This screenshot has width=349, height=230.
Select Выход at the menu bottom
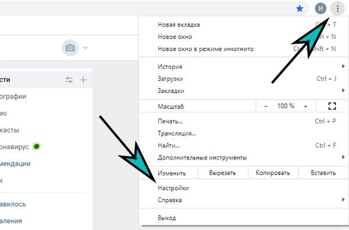coord(244,218)
